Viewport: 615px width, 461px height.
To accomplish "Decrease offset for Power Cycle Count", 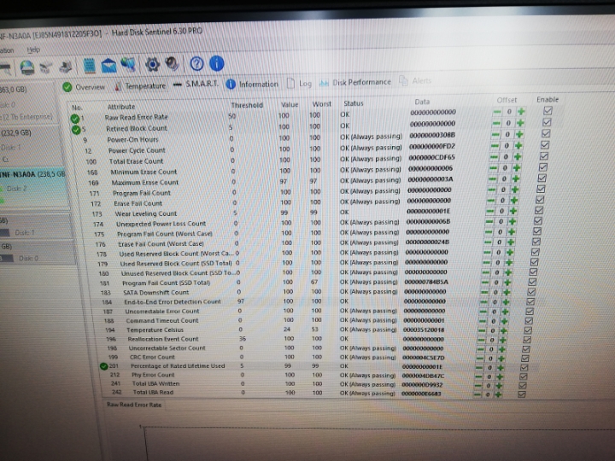I will [495, 146].
